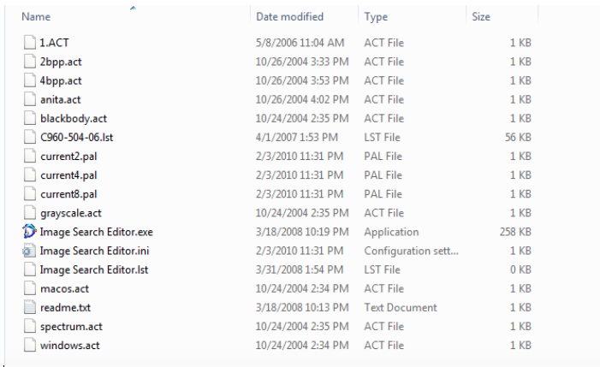The width and height of the screenshot is (600, 367).
Task: Select the grayscale.act file name
Action: [x=71, y=213]
